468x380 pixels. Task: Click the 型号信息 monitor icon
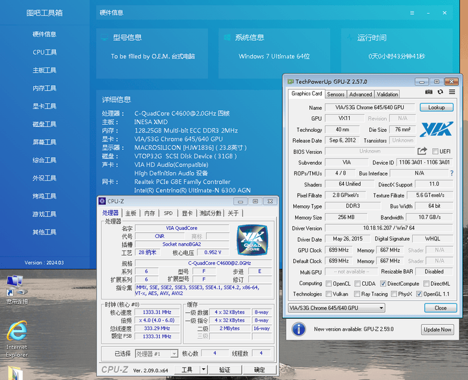click(x=105, y=38)
